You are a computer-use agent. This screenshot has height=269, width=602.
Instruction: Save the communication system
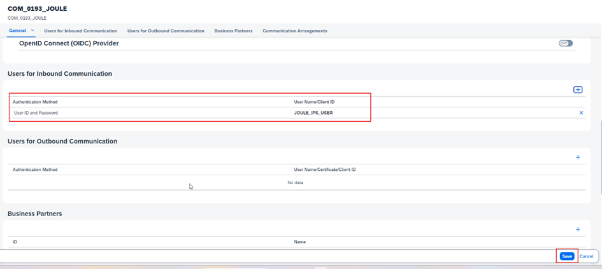(x=566, y=256)
